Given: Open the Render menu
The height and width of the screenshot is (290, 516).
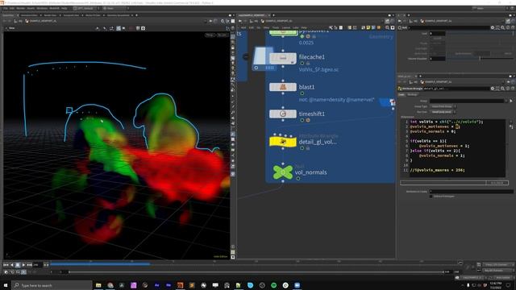Looking at the screenshot, I should point(20,8).
